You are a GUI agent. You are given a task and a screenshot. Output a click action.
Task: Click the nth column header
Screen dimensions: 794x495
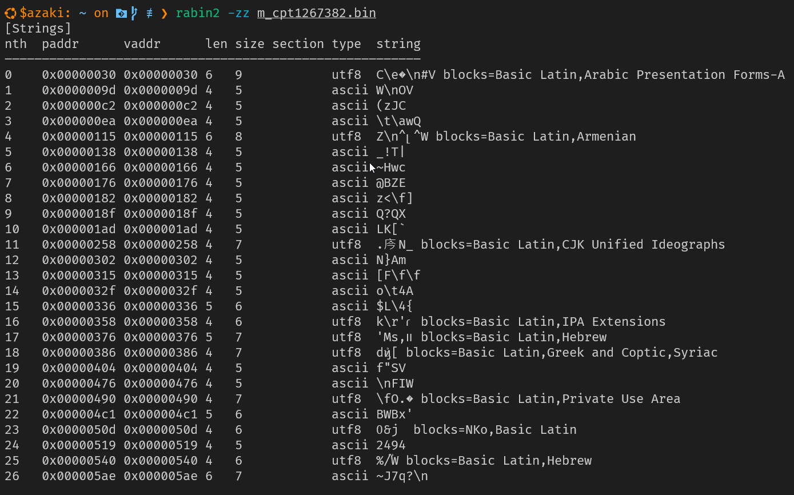[16, 44]
